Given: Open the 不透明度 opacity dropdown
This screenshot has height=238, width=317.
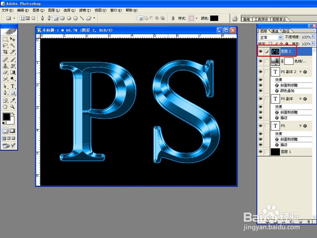Looking at the screenshot, I should [x=313, y=37].
